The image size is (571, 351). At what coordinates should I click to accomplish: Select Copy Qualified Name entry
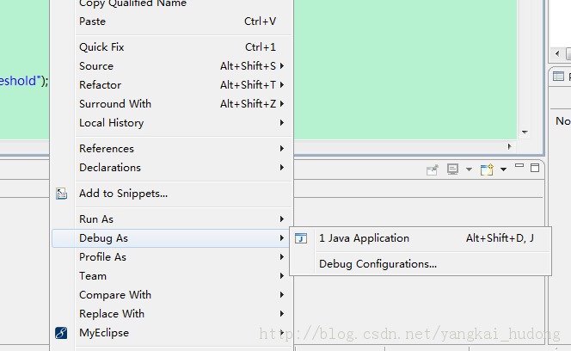172,4
